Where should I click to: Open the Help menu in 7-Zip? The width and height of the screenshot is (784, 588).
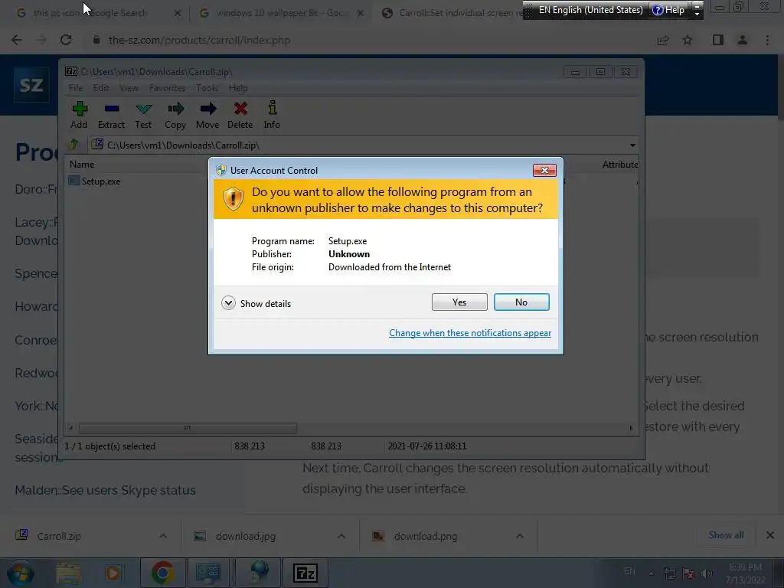(238, 88)
